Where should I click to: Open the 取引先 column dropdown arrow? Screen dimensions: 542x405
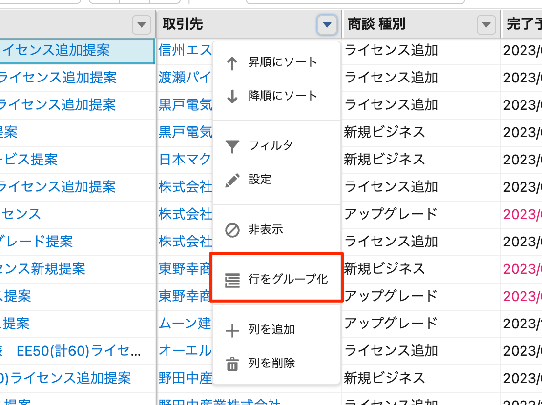[x=327, y=24]
